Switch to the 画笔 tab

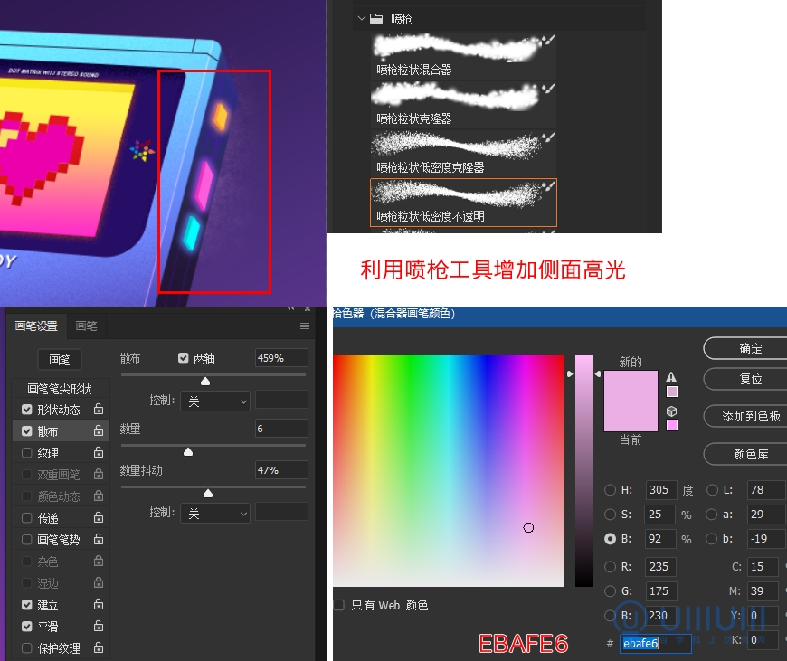[86, 326]
